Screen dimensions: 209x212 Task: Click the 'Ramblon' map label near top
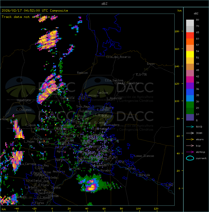click(82, 73)
